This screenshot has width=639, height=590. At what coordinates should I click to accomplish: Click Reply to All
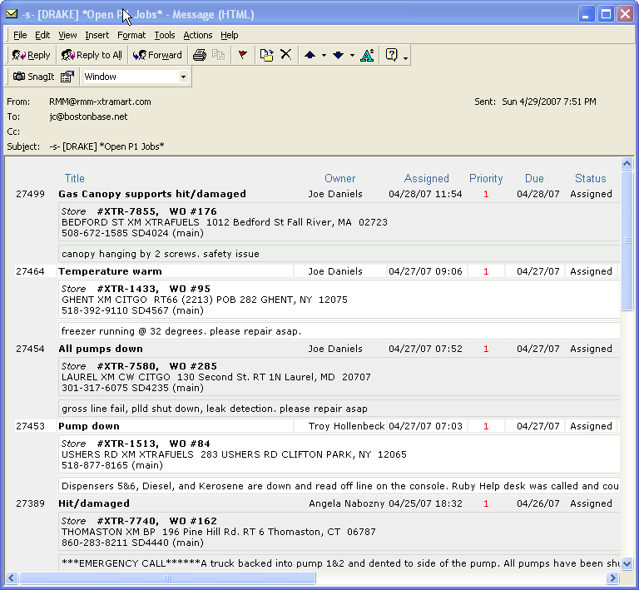coord(92,55)
